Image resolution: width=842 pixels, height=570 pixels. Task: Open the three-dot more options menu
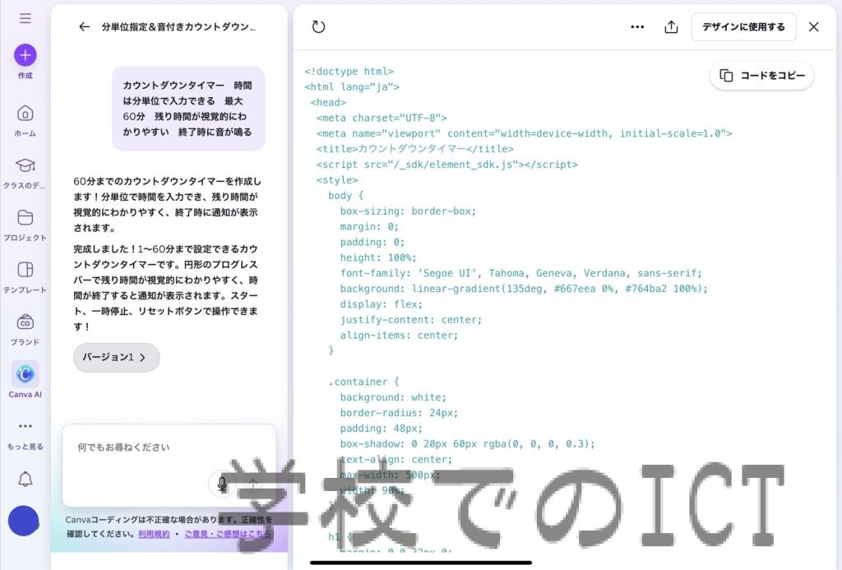[637, 26]
